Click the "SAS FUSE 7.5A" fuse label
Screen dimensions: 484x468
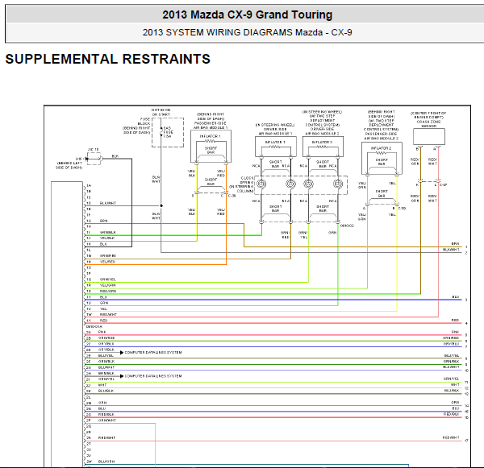pyautogui.click(x=169, y=132)
